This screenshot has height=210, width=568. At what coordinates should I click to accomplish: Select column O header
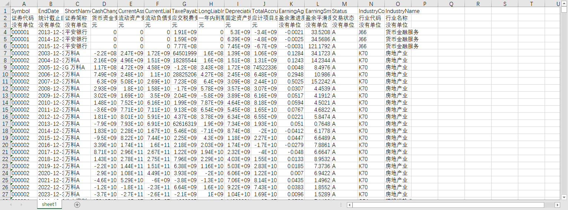click(398, 4)
